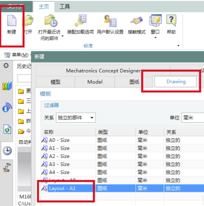Select the Layout - A1 template row
204x206 pixels.
coord(123,189)
